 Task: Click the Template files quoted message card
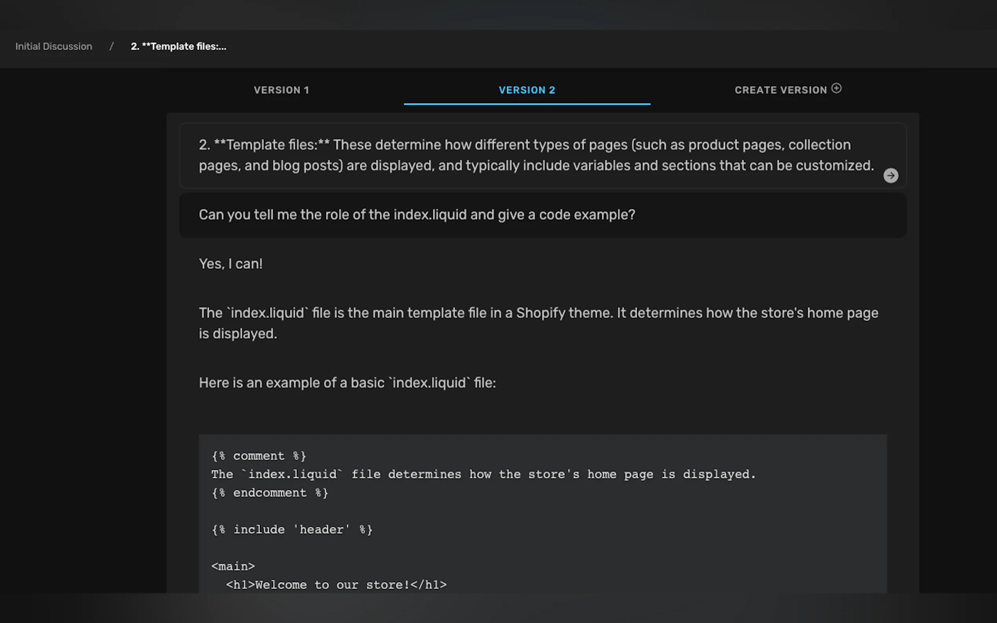coord(536,155)
